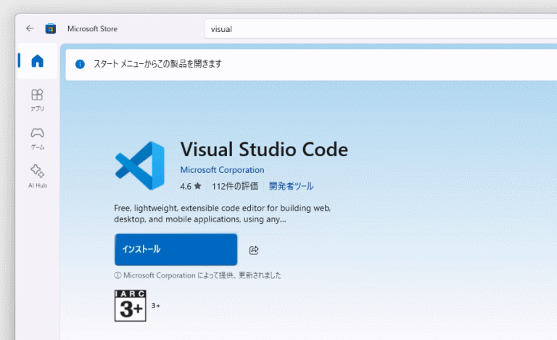Click the 4.6 star rating
557x340 pixels.
(x=191, y=186)
